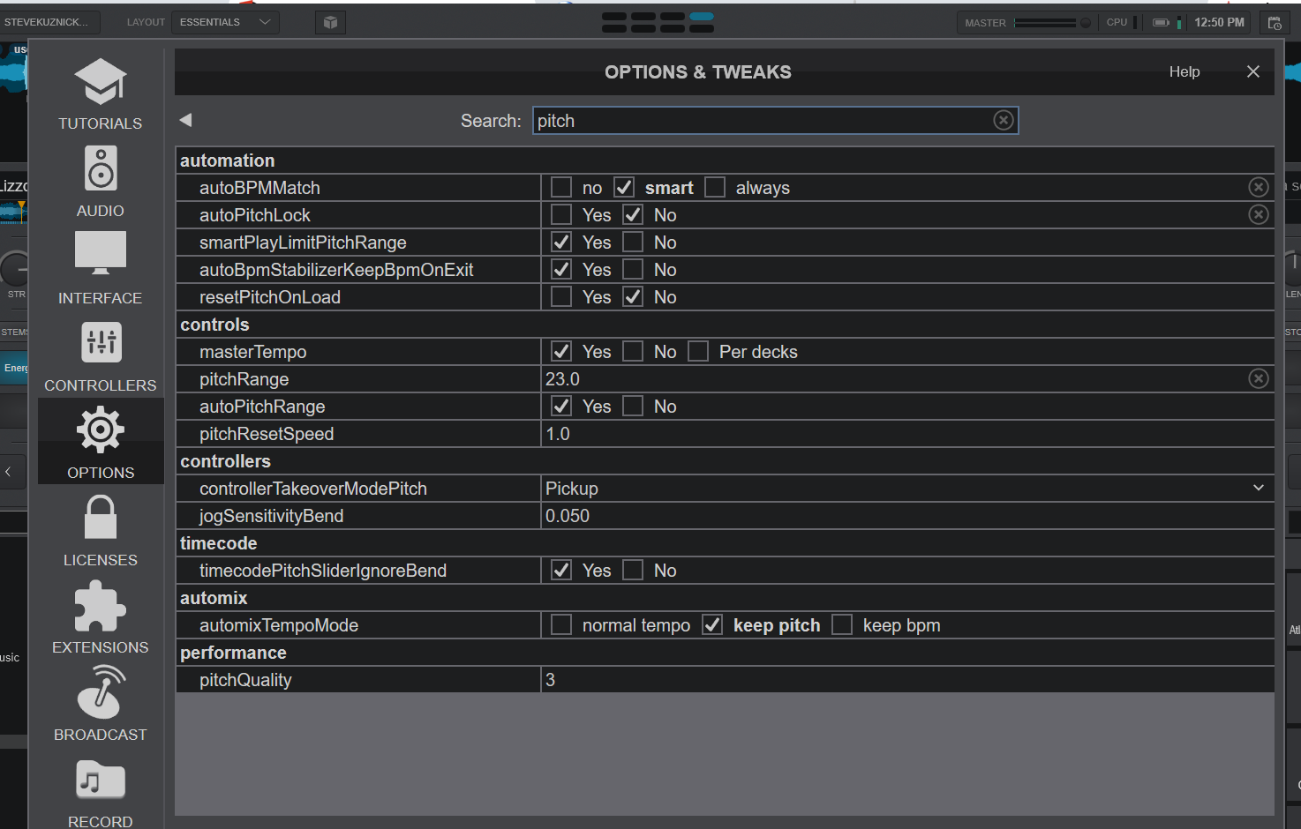This screenshot has height=829, width=1301.
Task: Open controllerTakeoverModePitch dropdown
Action: 907,488
